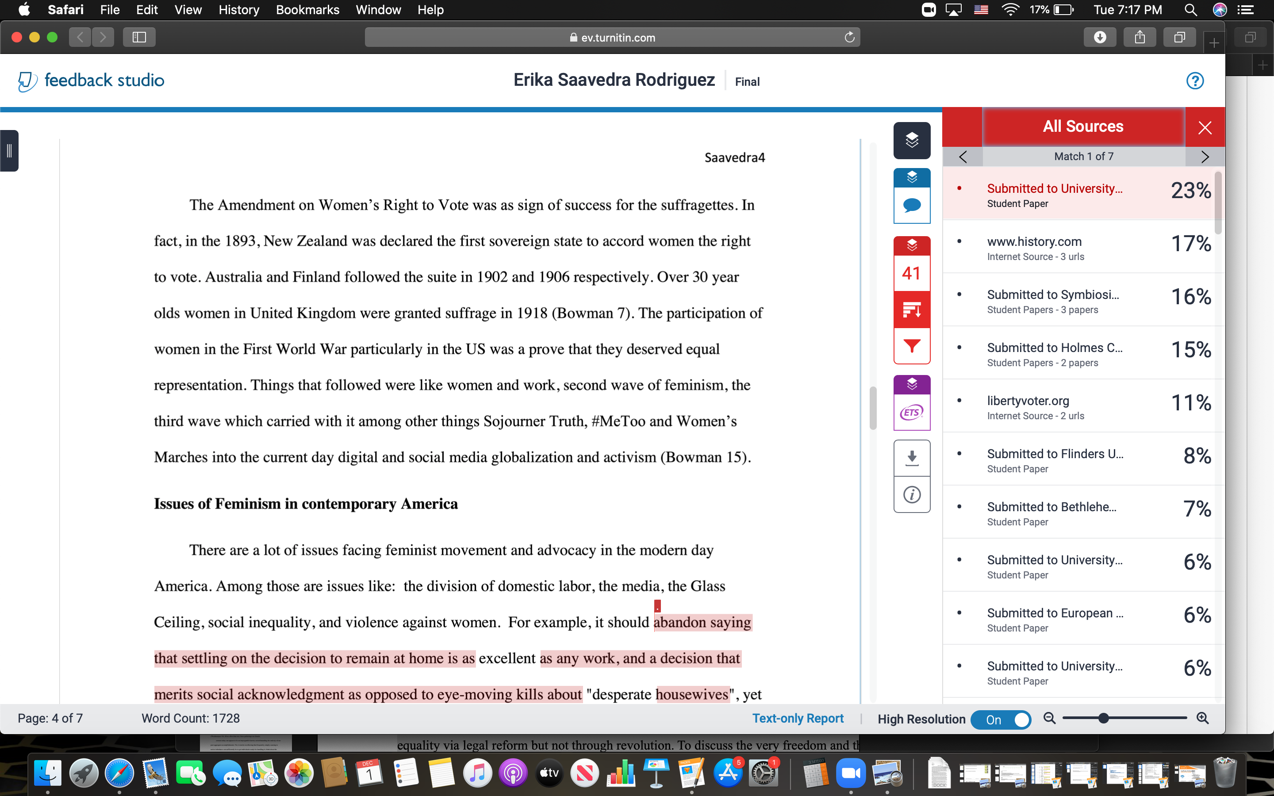Click the red match flag marker in the document
Screen dimensions: 1274x796
pyautogui.click(x=657, y=606)
